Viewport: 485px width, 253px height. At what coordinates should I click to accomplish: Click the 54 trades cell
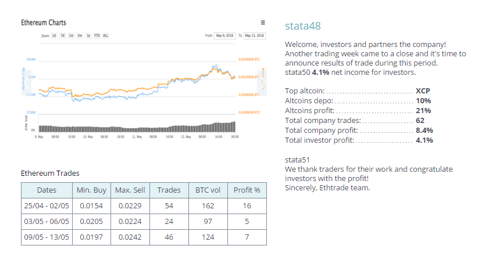pyautogui.click(x=169, y=206)
